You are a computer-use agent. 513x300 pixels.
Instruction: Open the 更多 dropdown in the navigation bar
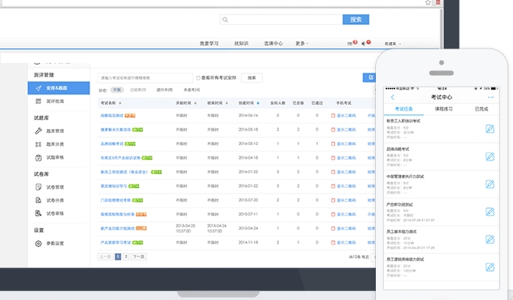pos(302,44)
